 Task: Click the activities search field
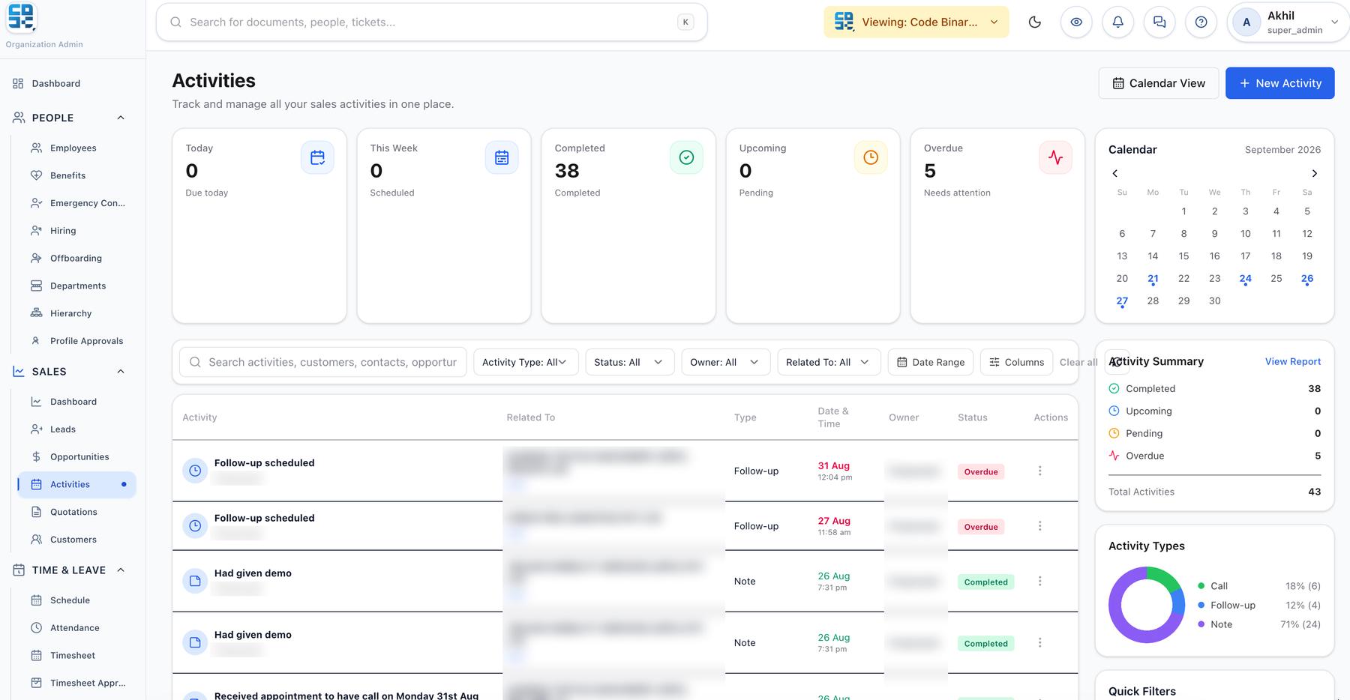pos(323,362)
